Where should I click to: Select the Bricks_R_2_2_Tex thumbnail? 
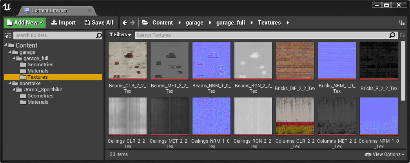[379, 60]
